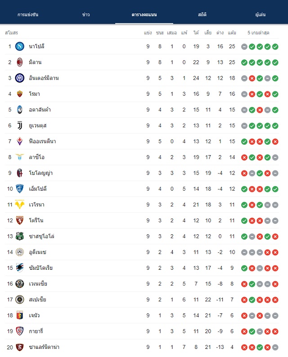Sort by the แต้ม points column header
This screenshot has height=357, width=288.
tap(232, 33)
